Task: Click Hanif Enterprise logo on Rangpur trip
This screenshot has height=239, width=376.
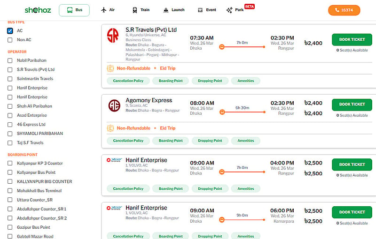Action: 114,160
